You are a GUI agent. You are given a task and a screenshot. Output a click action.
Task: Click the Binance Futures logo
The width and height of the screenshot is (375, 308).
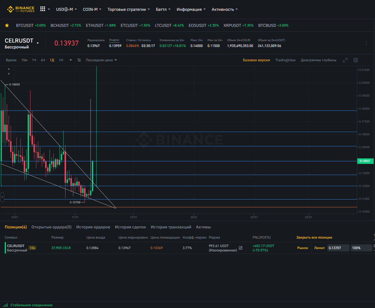point(20,9)
